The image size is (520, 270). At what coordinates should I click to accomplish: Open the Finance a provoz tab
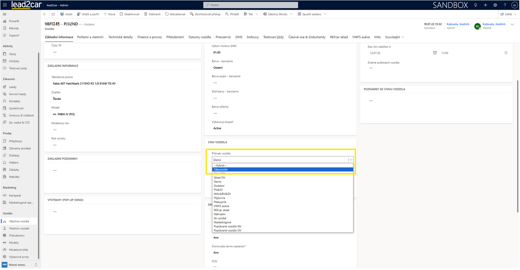[x=149, y=37]
